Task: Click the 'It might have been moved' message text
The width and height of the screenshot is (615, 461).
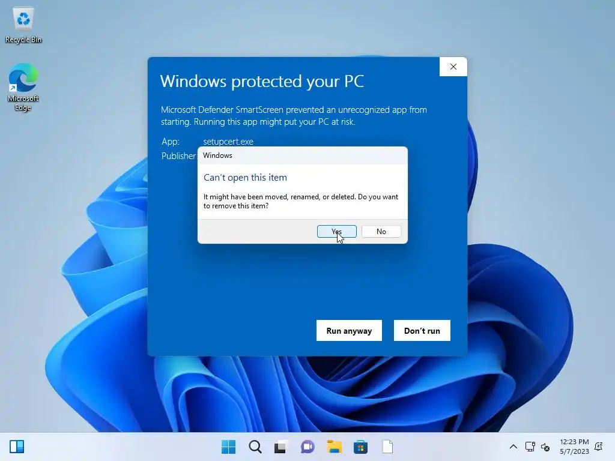Action: pyautogui.click(x=301, y=201)
